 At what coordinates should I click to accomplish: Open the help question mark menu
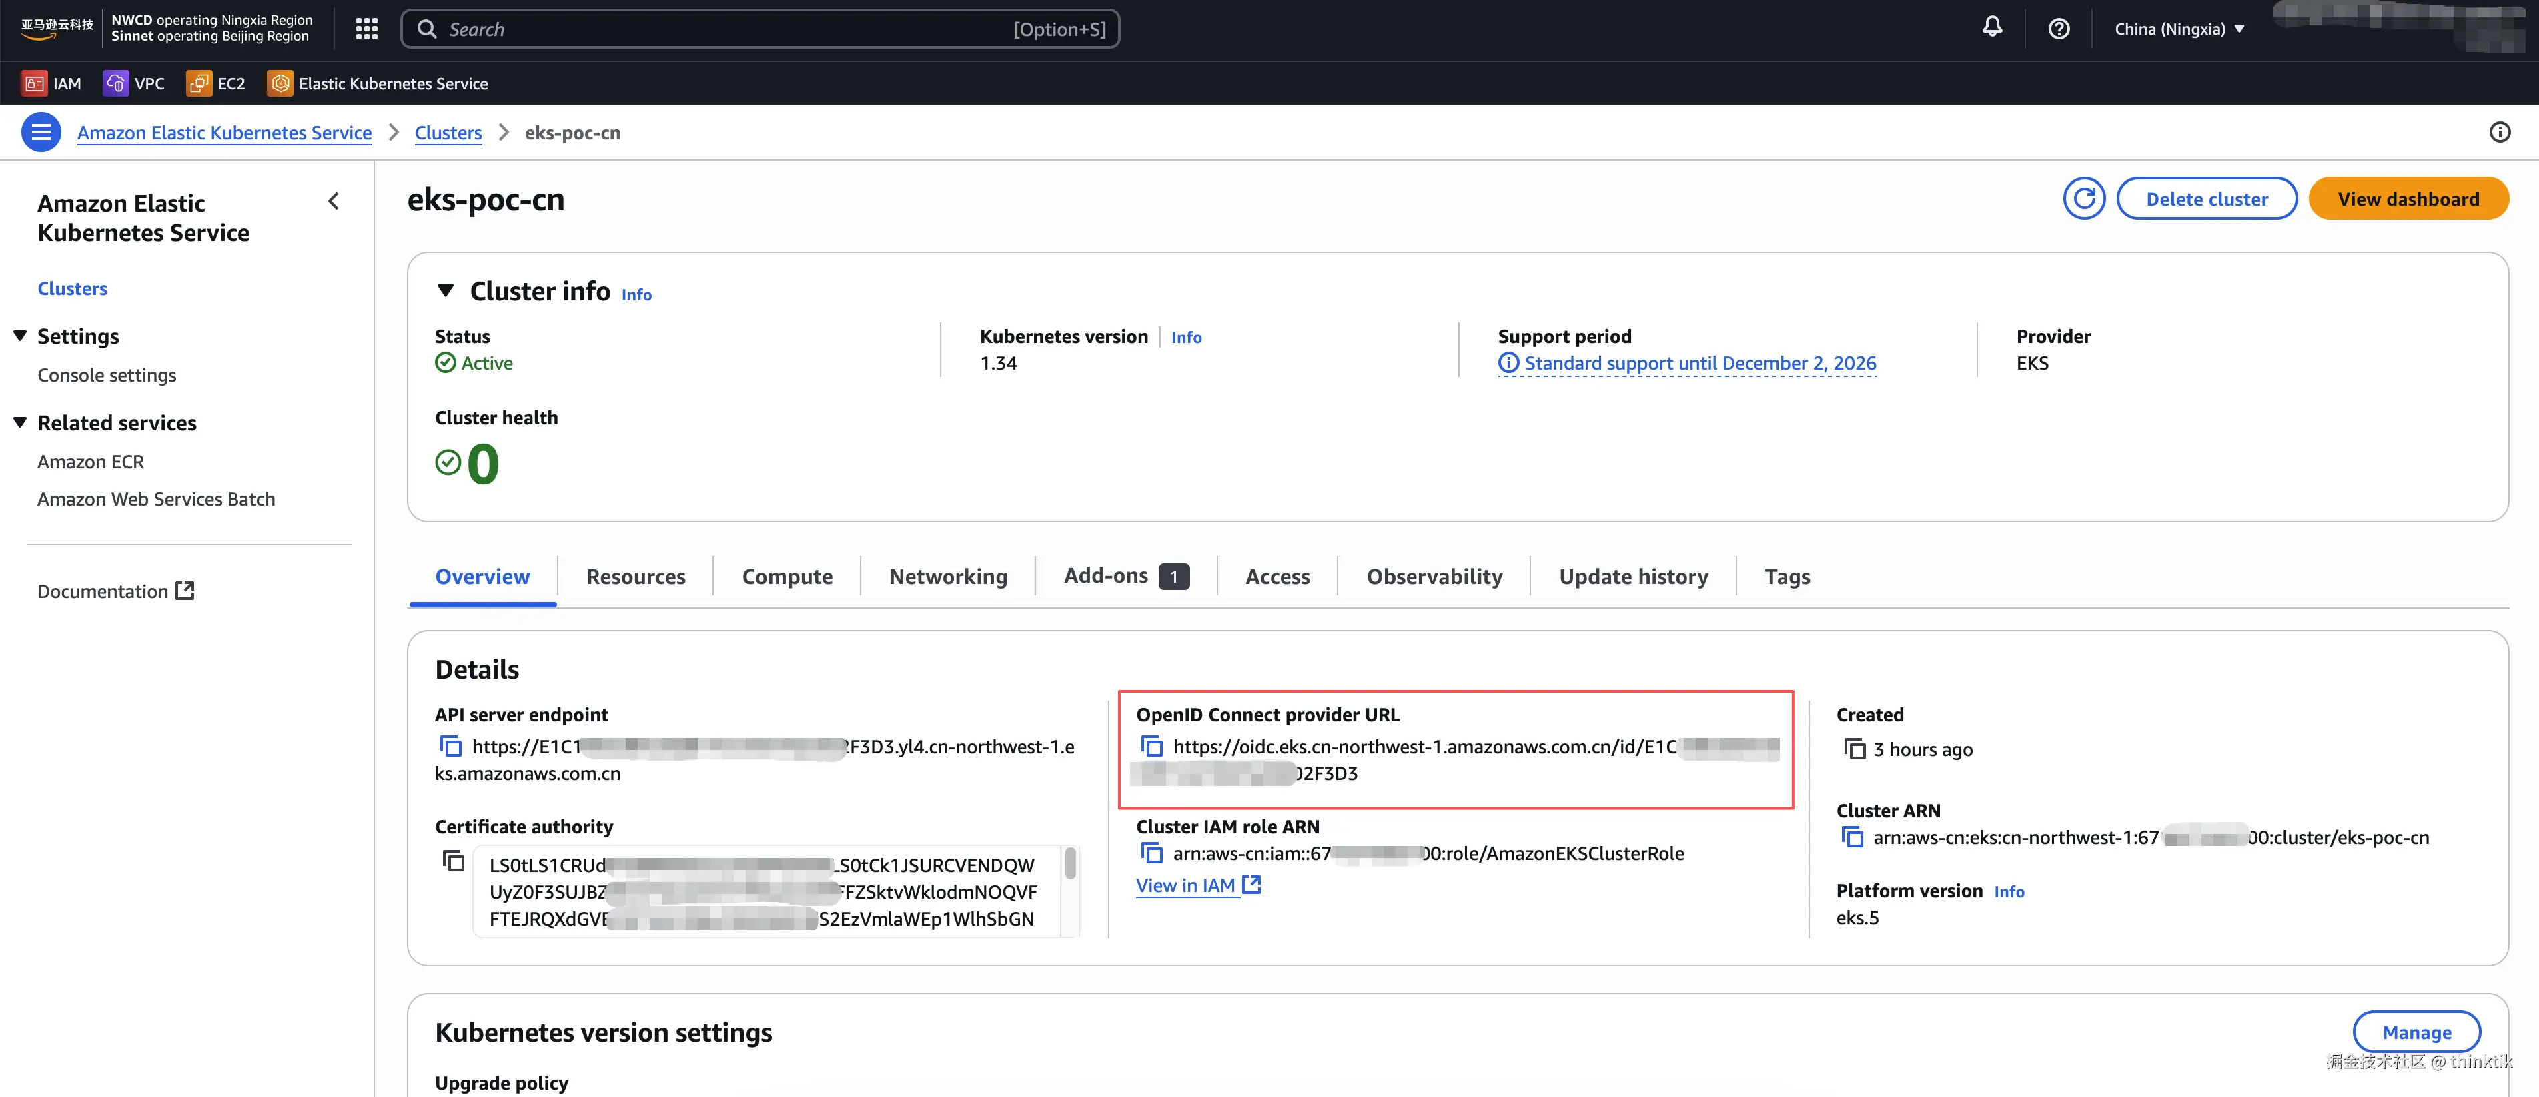[2058, 29]
